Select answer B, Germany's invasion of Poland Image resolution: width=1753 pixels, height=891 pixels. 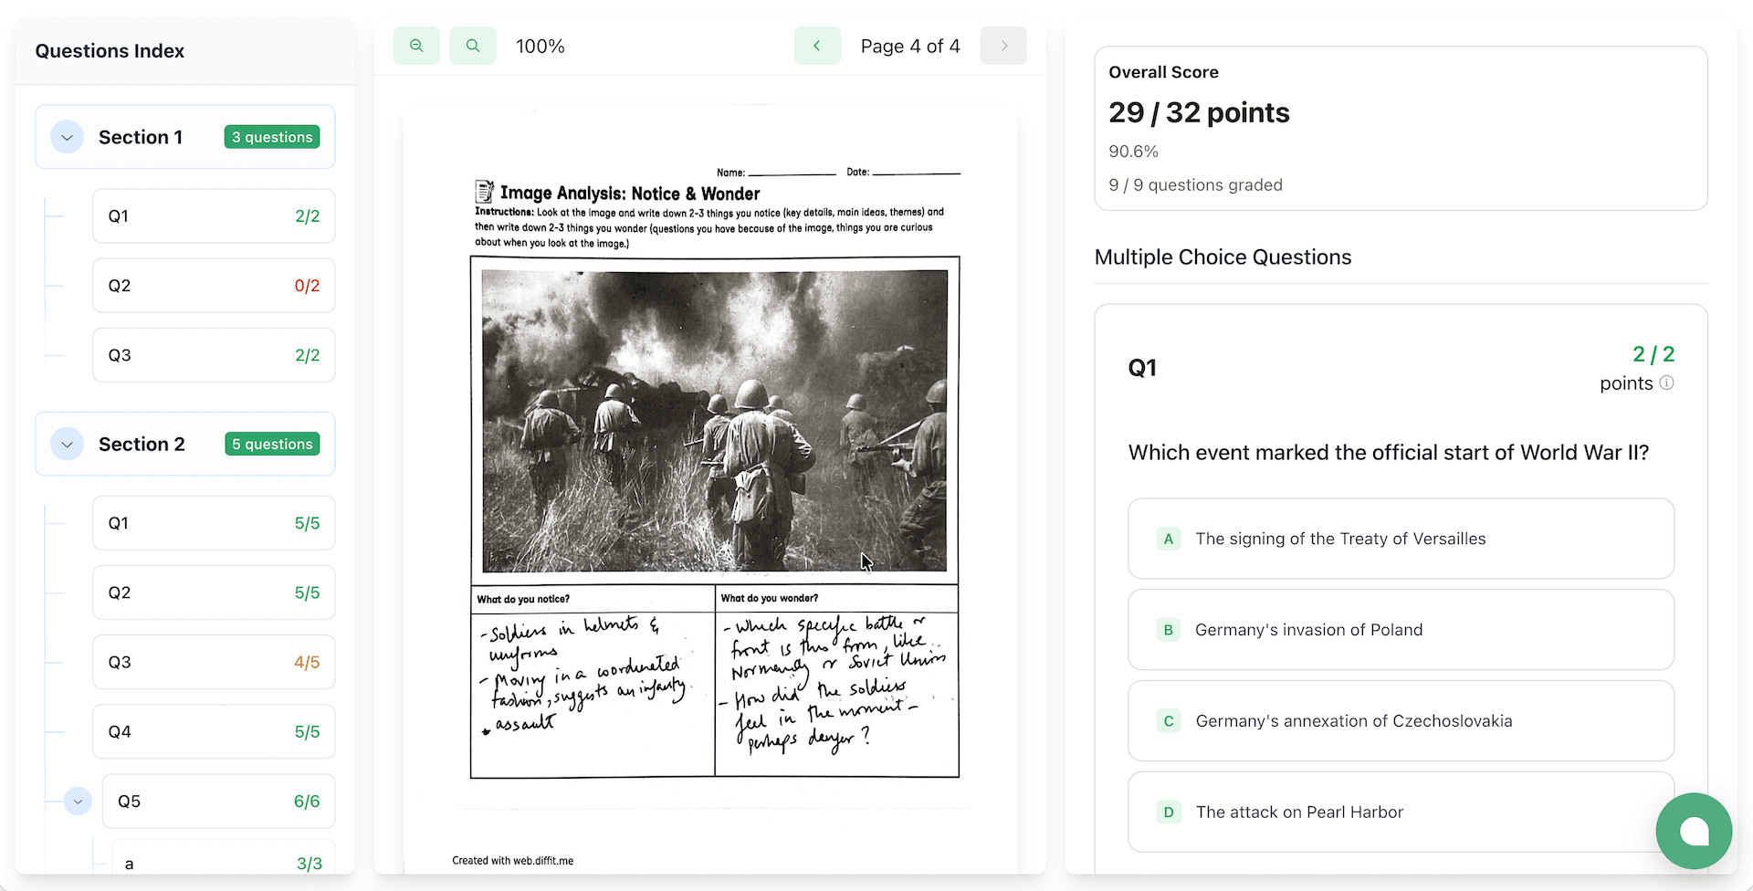tap(1401, 629)
